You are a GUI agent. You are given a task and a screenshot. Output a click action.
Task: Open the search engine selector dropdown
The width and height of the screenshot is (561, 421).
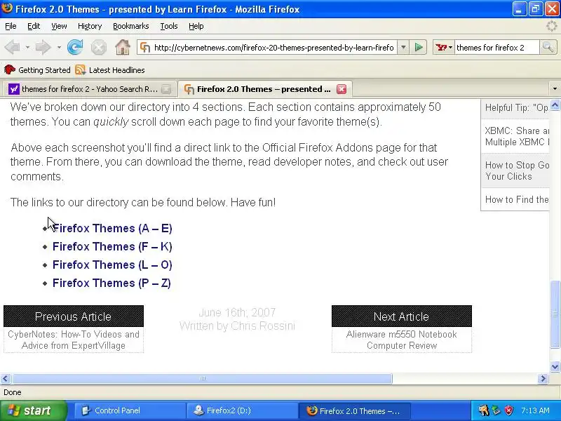[x=450, y=47]
